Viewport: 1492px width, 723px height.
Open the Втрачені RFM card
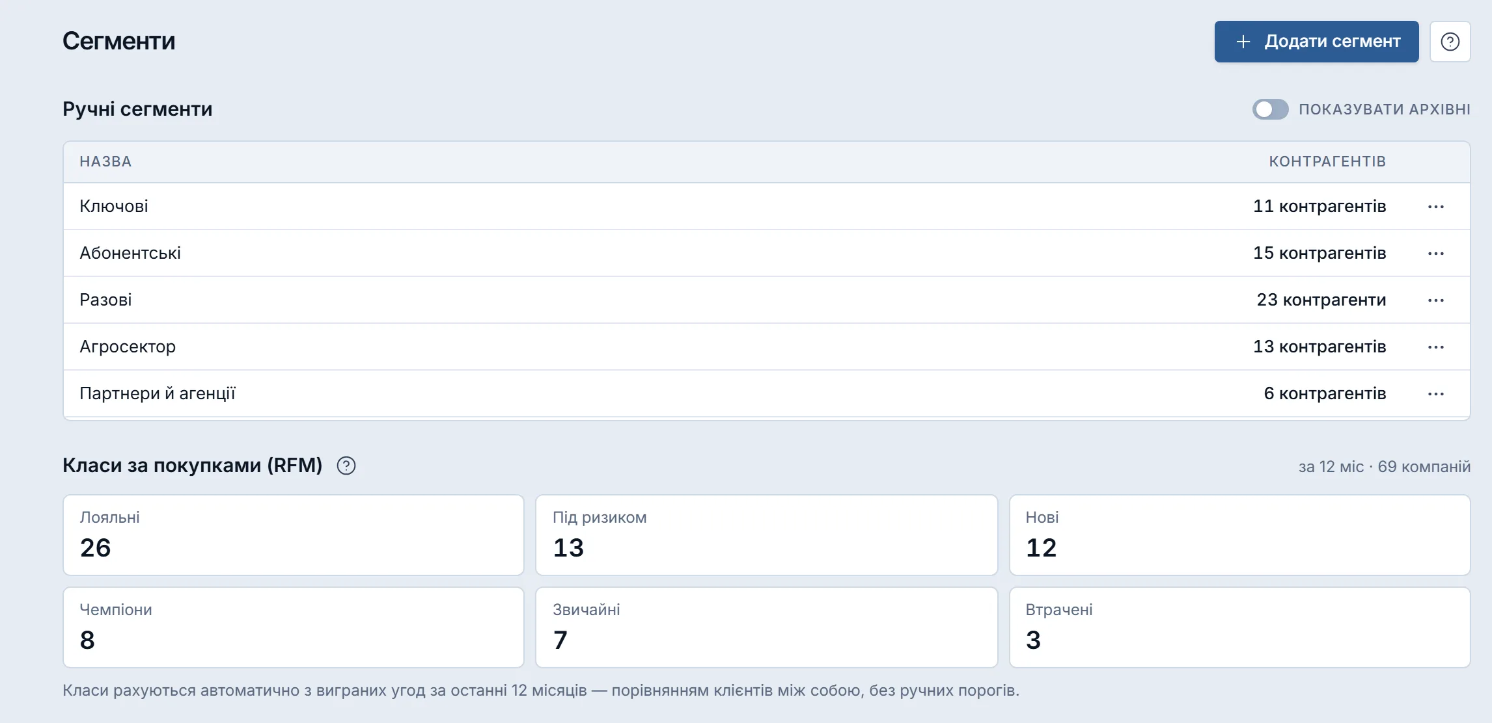click(x=1239, y=627)
